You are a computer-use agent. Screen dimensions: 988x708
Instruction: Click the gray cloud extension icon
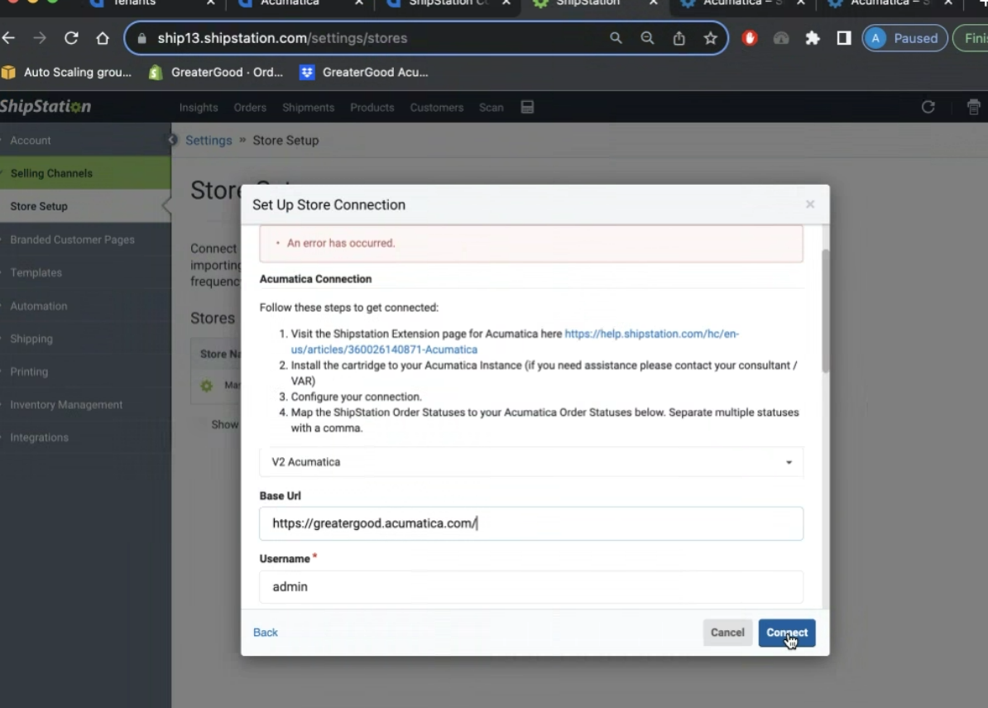[x=780, y=38]
